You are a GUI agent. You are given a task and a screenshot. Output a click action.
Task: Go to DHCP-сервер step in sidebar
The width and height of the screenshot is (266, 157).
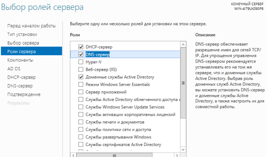(22, 77)
